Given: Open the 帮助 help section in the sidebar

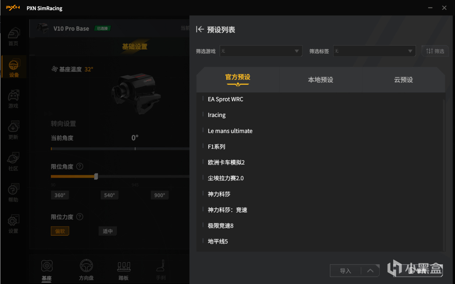Looking at the screenshot, I should point(14,193).
